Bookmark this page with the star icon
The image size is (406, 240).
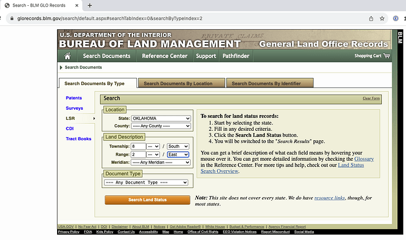[382, 19]
